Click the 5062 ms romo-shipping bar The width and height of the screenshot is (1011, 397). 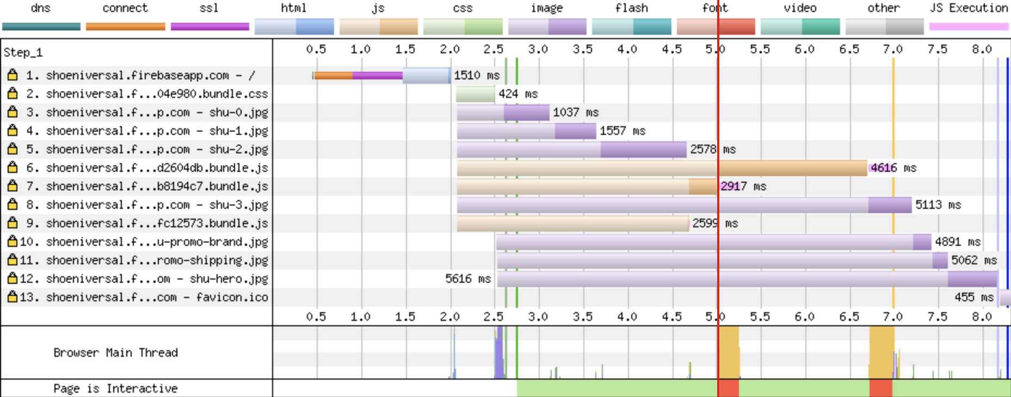point(723,260)
